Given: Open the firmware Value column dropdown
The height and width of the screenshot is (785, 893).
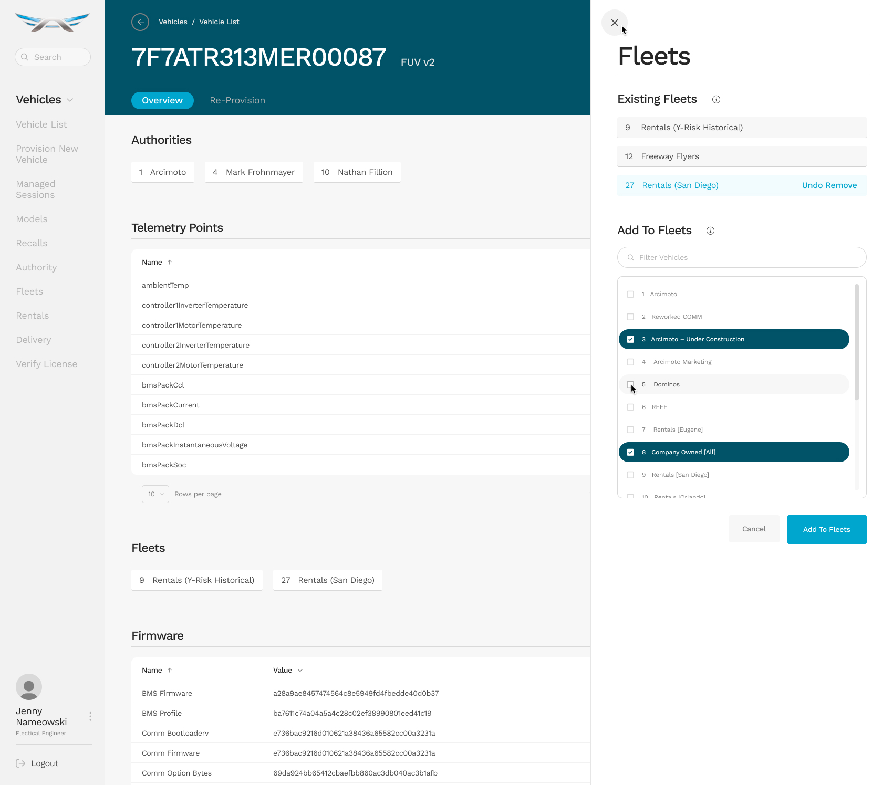Looking at the screenshot, I should click(300, 671).
